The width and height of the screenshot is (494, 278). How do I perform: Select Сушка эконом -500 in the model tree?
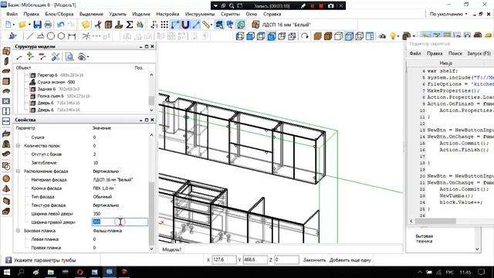coord(56,82)
